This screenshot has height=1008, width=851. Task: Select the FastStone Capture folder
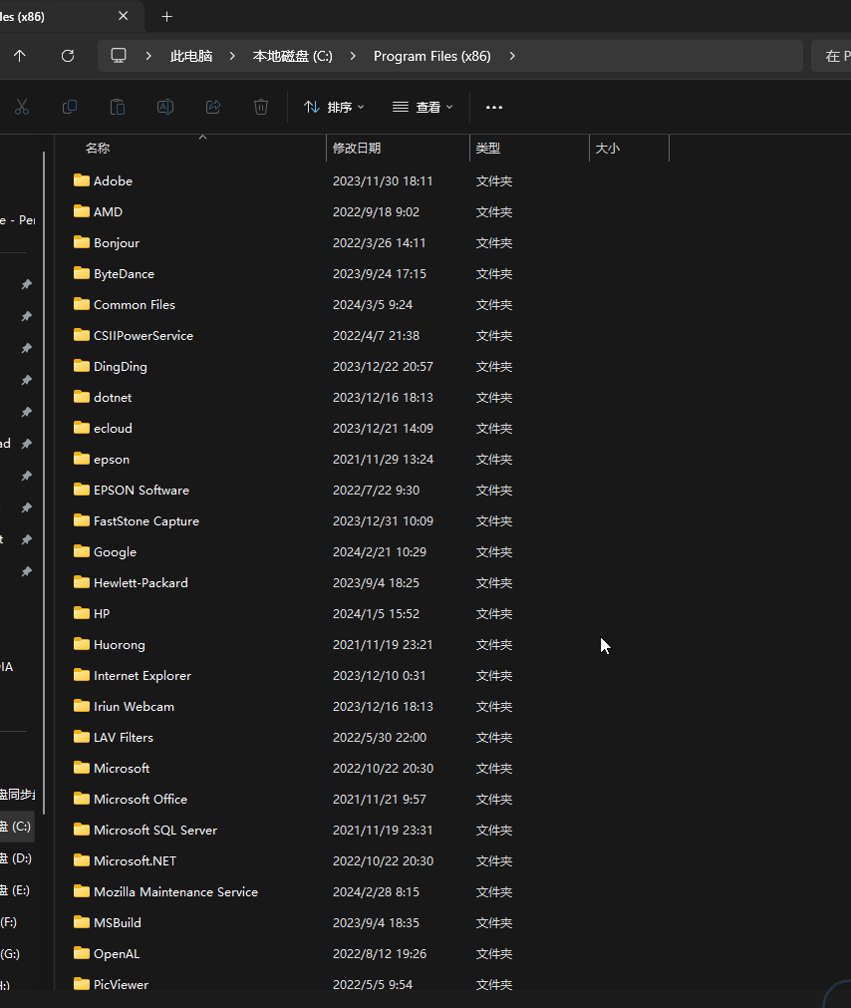(x=145, y=520)
